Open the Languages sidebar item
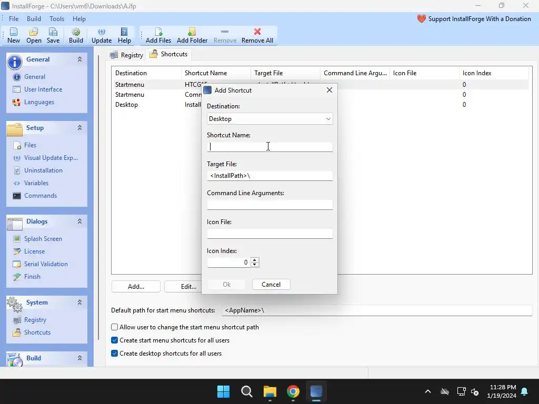The height and width of the screenshot is (404, 539). coord(39,102)
